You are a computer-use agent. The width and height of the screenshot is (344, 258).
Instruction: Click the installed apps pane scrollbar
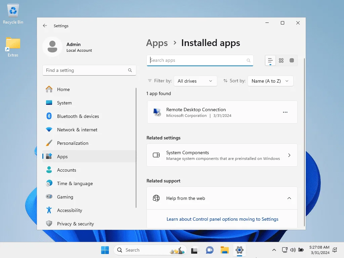click(304, 142)
